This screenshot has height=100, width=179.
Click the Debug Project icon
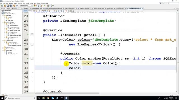tap(48, 6)
